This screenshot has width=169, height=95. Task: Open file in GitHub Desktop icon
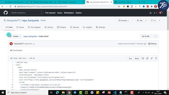pyautogui.click(x=143, y=58)
